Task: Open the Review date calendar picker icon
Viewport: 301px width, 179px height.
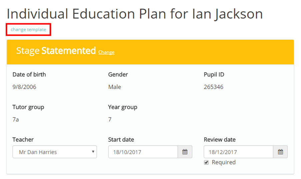Action: click(x=280, y=152)
